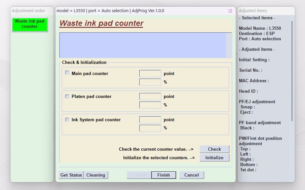The width and height of the screenshot is (305, 190).
Task: Focus the Platen pad counter percent field
Action: [150, 105]
